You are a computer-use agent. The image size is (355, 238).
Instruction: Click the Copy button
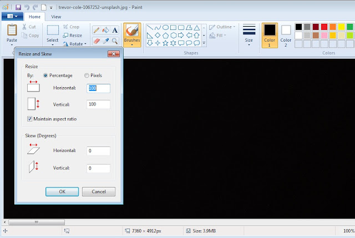point(30,36)
